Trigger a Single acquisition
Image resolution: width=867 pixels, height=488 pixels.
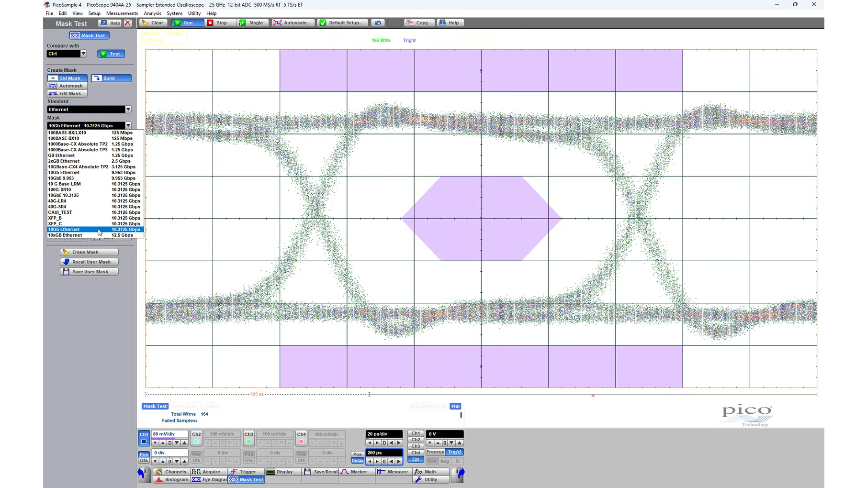(252, 23)
